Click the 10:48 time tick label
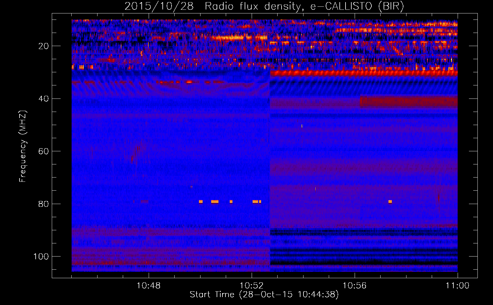493x305 pixels. [149, 286]
